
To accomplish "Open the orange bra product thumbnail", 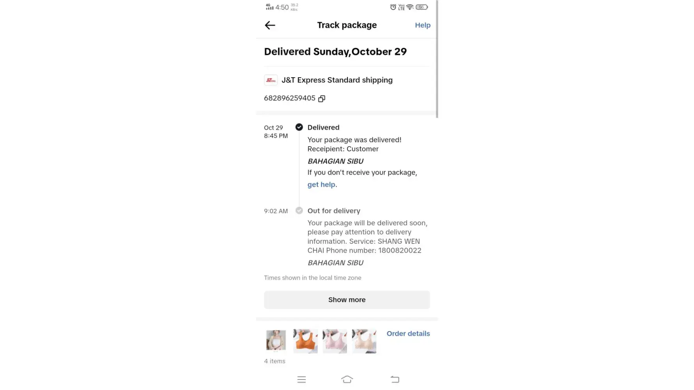I will tap(305, 341).
